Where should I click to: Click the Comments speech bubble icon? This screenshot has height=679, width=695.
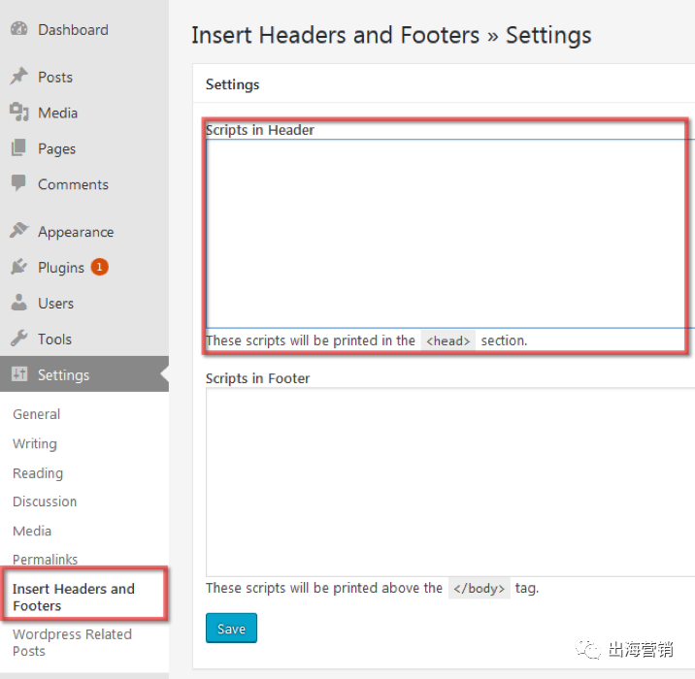19,182
